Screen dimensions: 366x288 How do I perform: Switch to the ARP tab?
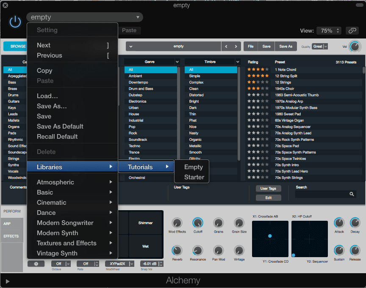point(12,224)
